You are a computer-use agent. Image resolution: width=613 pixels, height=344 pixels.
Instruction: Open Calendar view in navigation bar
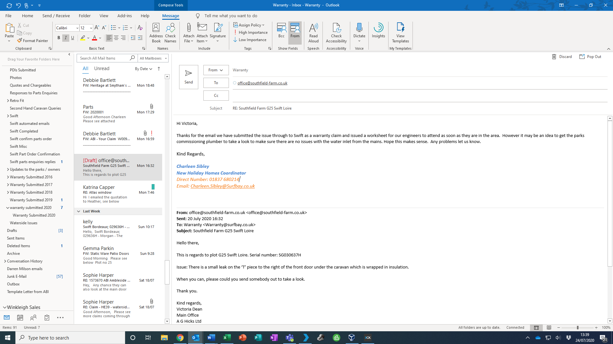(20, 318)
